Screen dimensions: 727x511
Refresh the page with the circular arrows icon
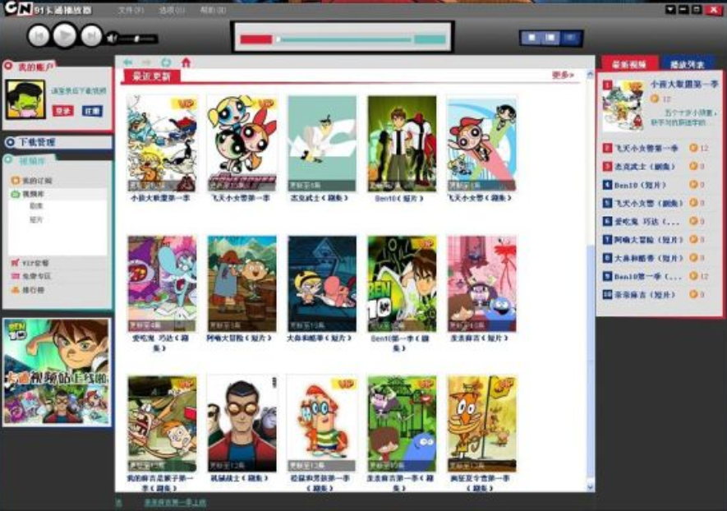click(165, 62)
